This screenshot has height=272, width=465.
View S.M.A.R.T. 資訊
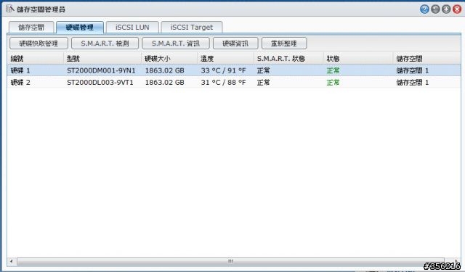pos(176,44)
